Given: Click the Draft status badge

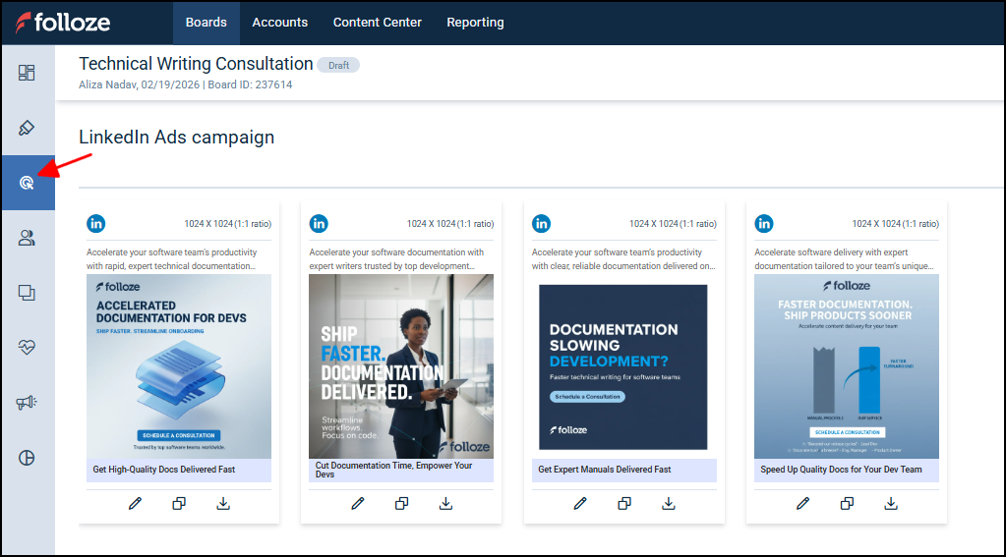Looking at the screenshot, I should [x=338, y=65].
